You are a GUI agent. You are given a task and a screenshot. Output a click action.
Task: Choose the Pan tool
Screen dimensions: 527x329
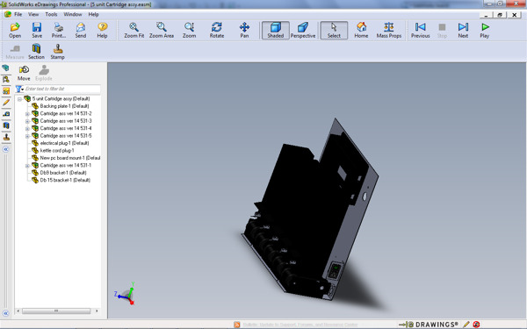tap(244, 30)
